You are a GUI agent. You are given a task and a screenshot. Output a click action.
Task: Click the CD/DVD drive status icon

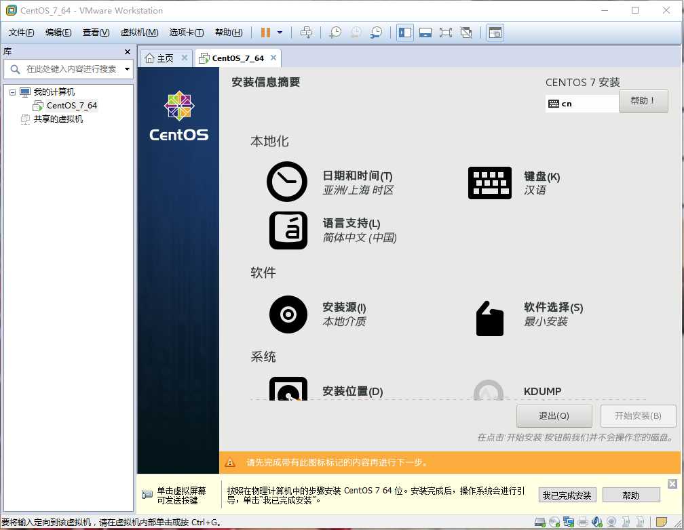[x=554, y=522]
